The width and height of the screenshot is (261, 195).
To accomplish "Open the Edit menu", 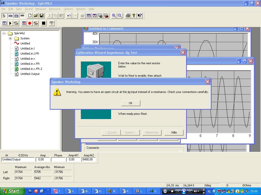I will pyautogui.click(x=11, y=9).
